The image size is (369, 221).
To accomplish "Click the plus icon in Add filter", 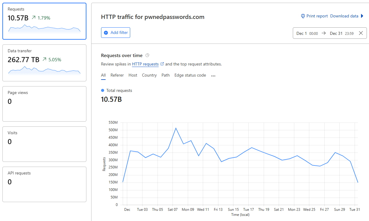I will click(x=106, y=33).
